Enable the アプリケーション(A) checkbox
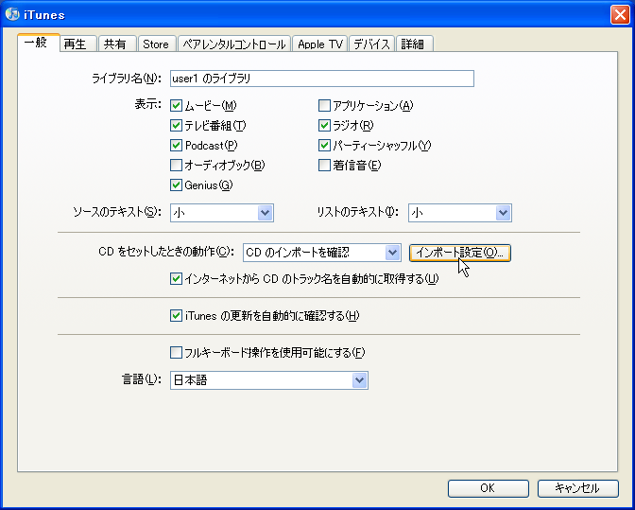This screenshot has width=635, height=510. 324,105
